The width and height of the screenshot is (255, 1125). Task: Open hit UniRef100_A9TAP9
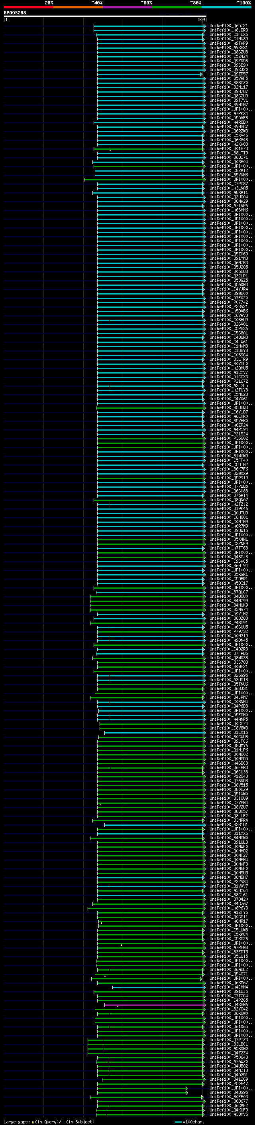(229, 43)
